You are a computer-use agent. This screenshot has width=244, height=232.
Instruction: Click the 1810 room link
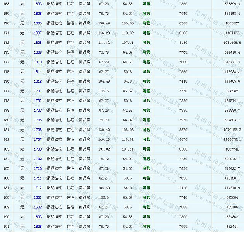pos(38,62)
